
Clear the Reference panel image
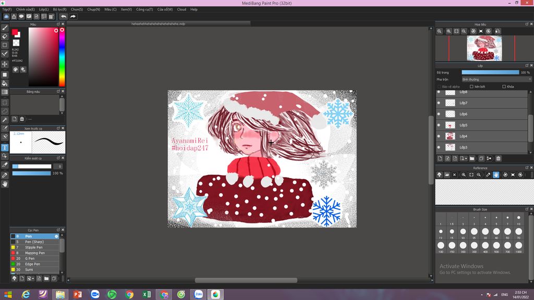(454, 175)
